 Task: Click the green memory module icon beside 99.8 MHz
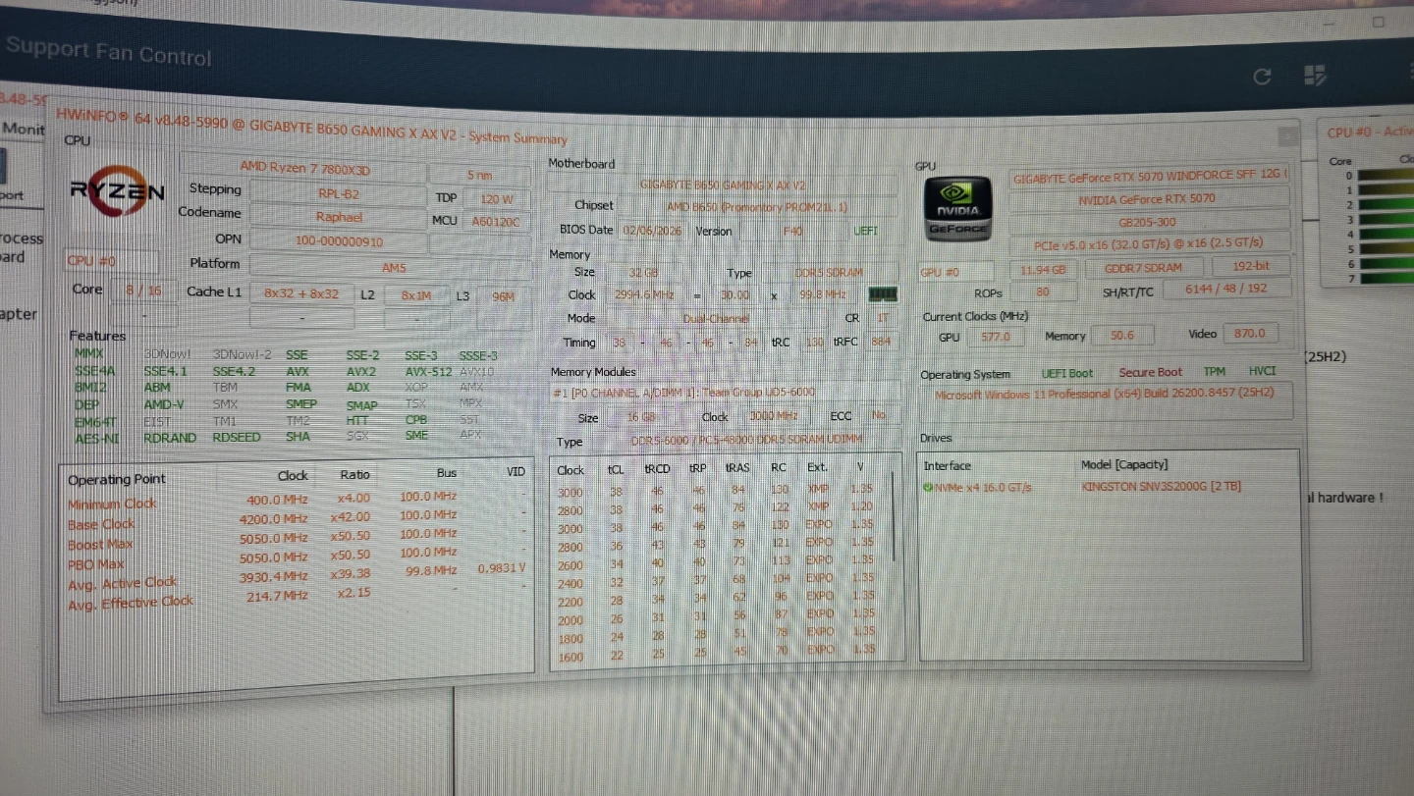coord(882,293)
